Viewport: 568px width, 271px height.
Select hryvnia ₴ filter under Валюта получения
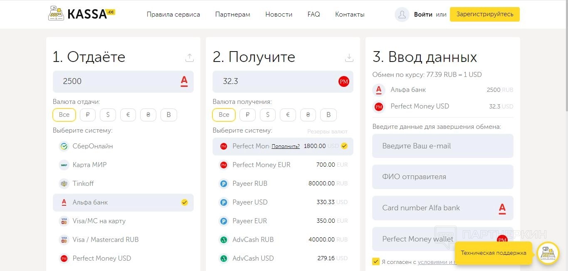click(x=308, y=115)
